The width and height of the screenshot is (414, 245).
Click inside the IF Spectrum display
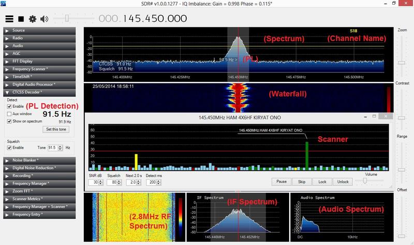pos(238,217)
